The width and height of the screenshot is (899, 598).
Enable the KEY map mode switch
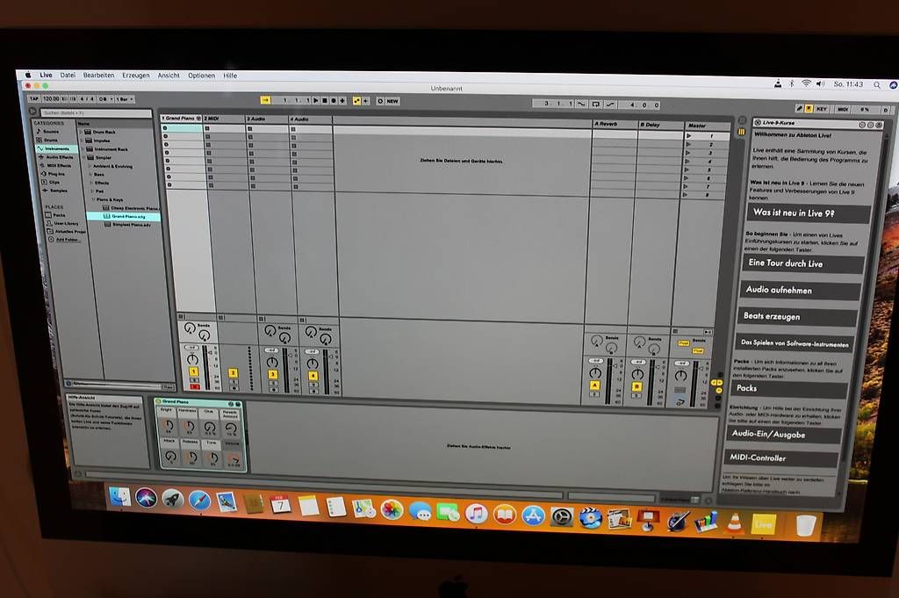(x=822, y=108)
